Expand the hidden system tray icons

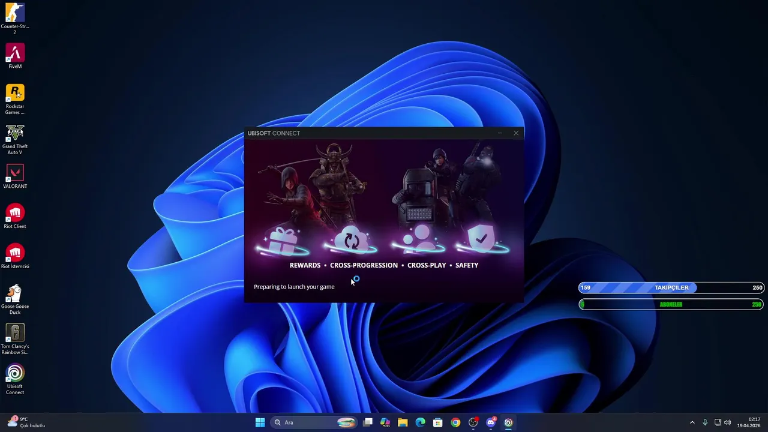click(692, 422)
